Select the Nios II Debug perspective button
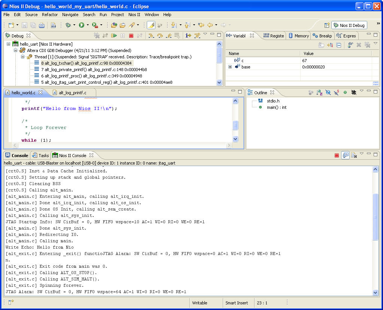383x310 pixels. click(x=349, y=25)
